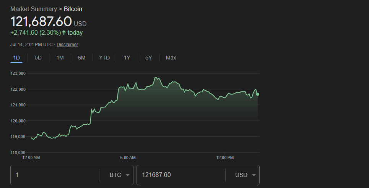This screenshot has width=369, height=188.
Task: Select the YTD tab
Action: (104, 58)
